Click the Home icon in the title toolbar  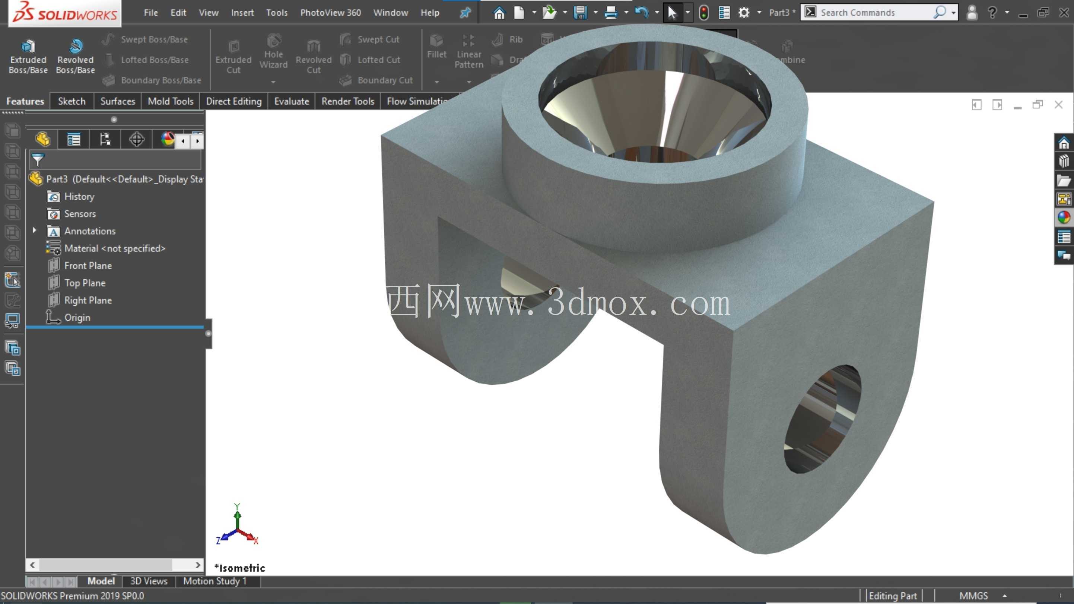[499, 13]
